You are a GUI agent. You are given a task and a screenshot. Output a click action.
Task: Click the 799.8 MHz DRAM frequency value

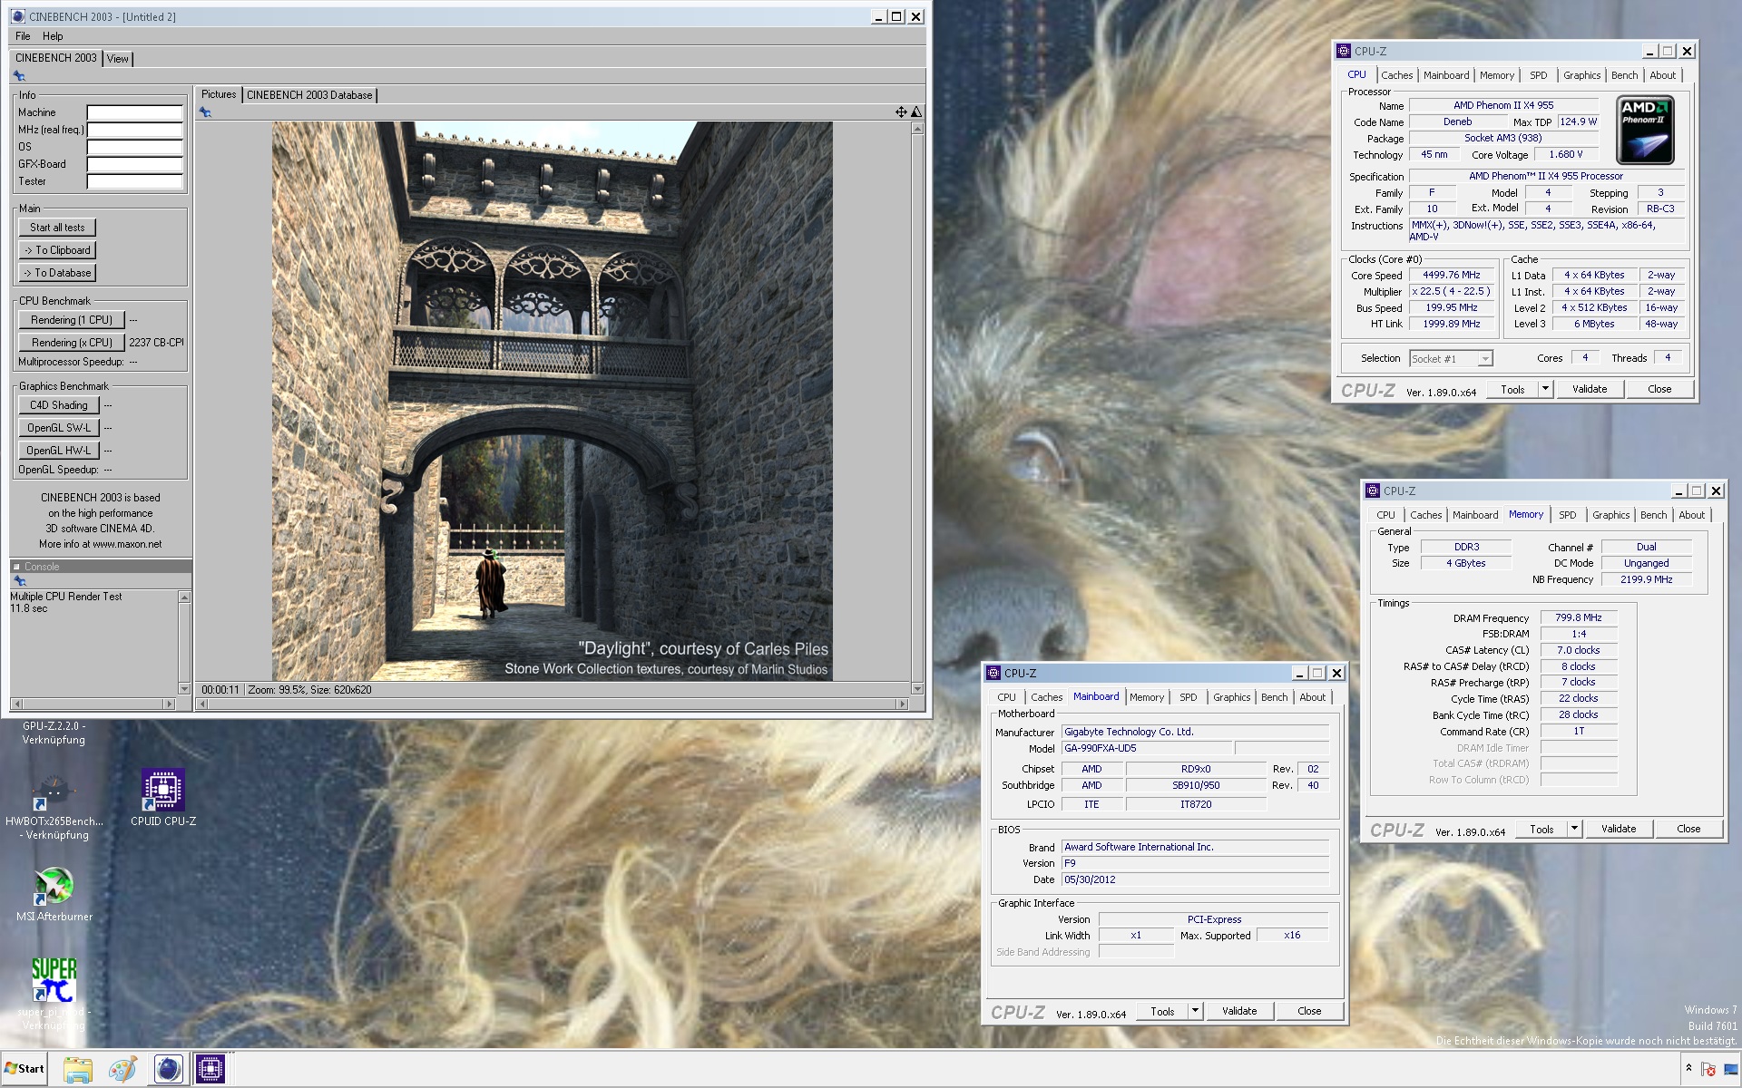click(1579, 617)
